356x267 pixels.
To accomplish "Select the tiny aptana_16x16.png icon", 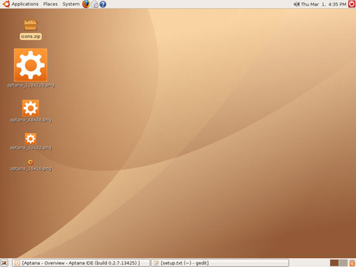I will pos(30,162).
